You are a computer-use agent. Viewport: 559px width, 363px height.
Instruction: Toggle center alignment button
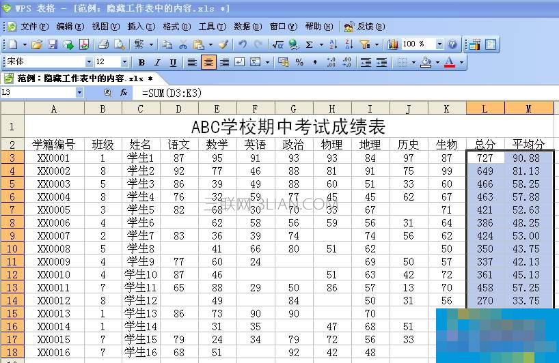(208, 62)
